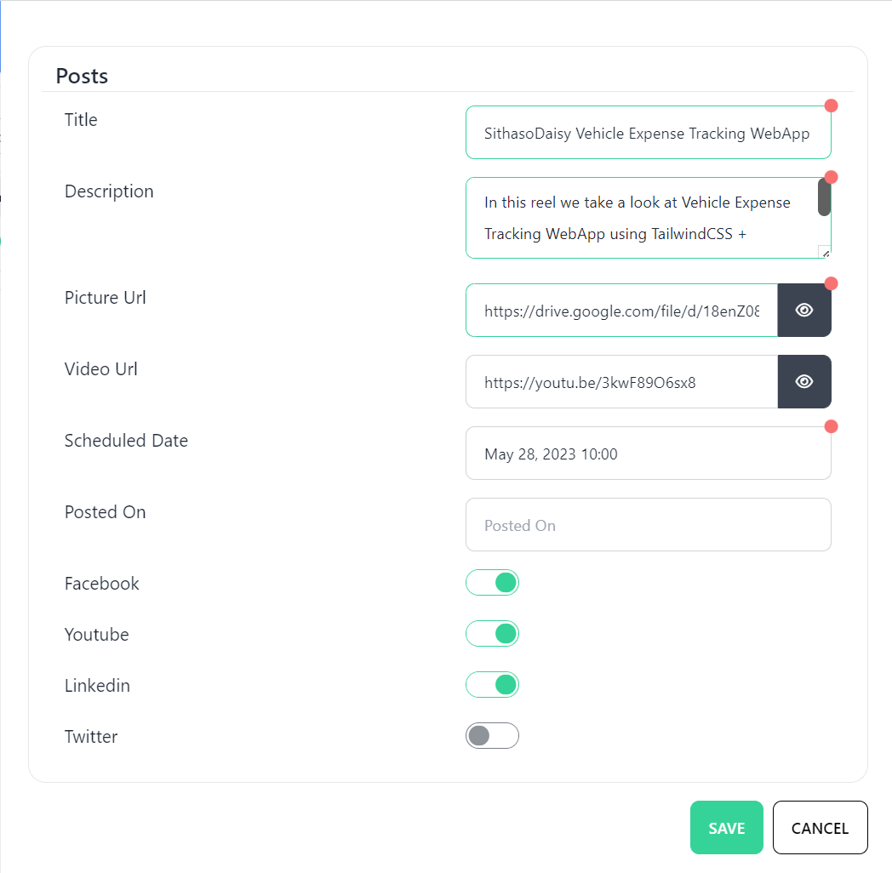Viewport: 892px width, 873px height.
Task: Click inside the Description text area
Action: (638, 218)
